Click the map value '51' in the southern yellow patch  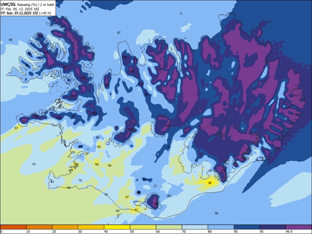136,210
